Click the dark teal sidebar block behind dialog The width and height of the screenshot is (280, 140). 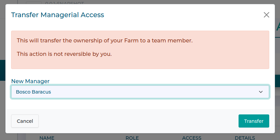[2, 70]
